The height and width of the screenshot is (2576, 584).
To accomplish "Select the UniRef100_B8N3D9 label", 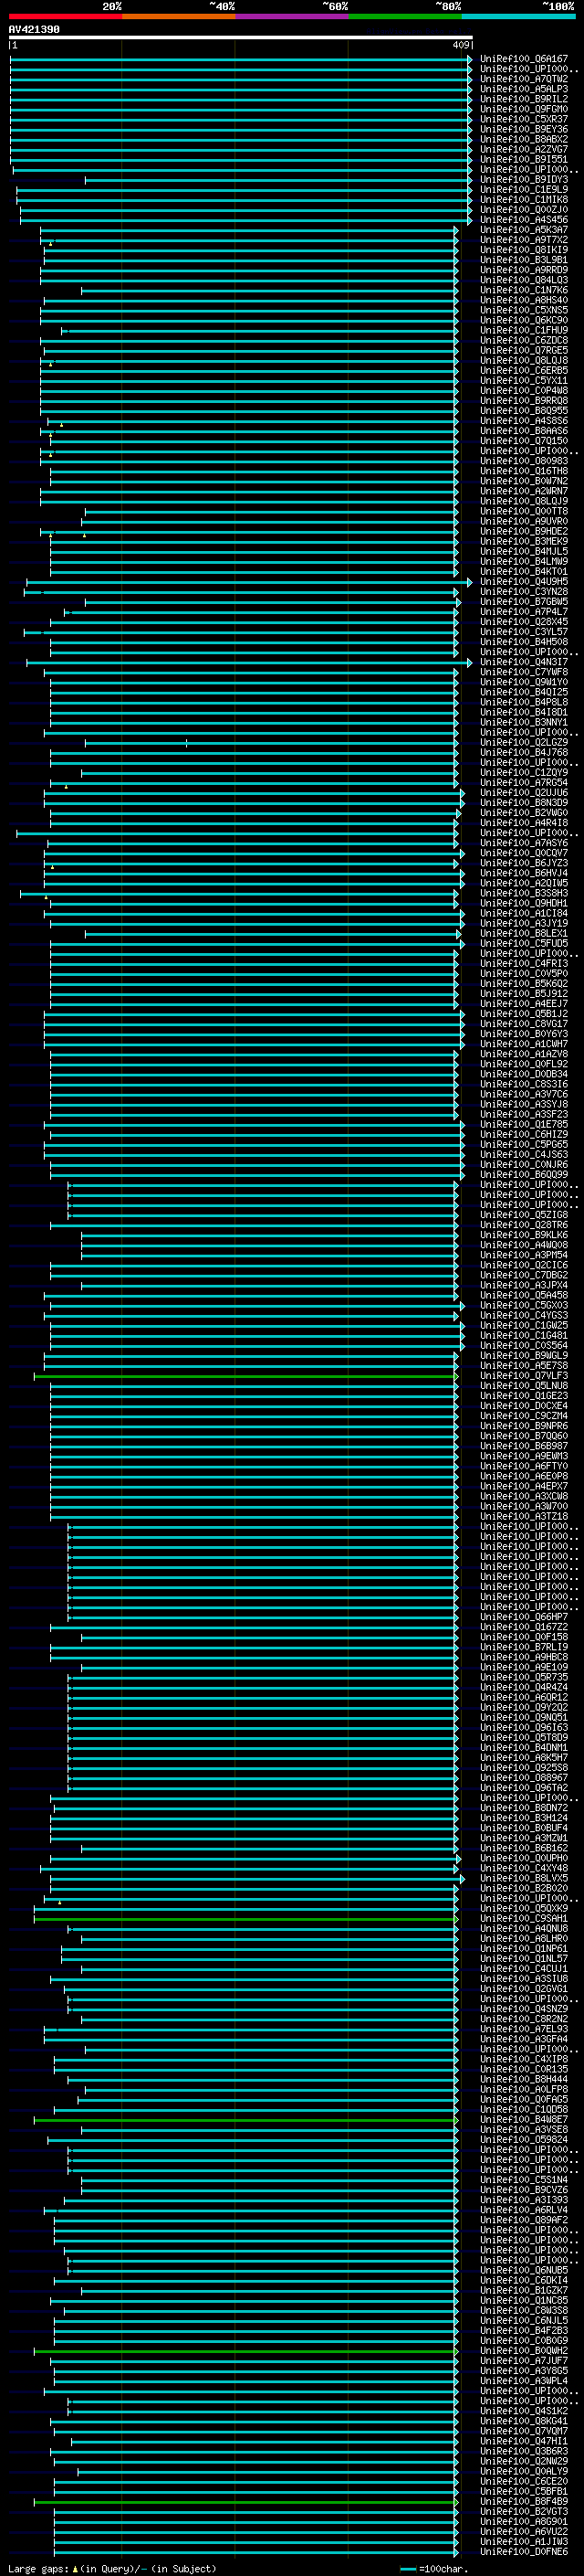I will pyautogui.click(x=524, y=803).
